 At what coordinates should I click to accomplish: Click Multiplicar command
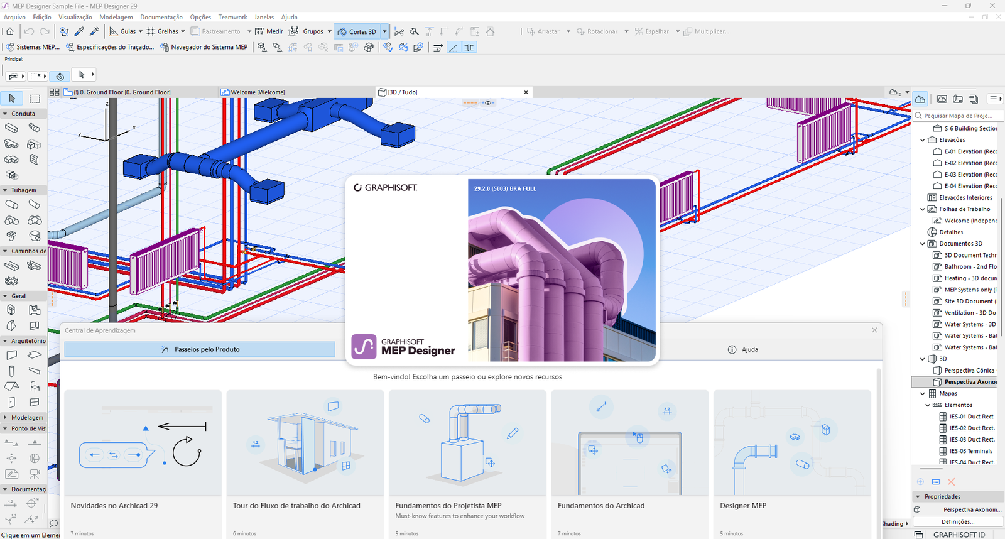(x=707, y=31)
